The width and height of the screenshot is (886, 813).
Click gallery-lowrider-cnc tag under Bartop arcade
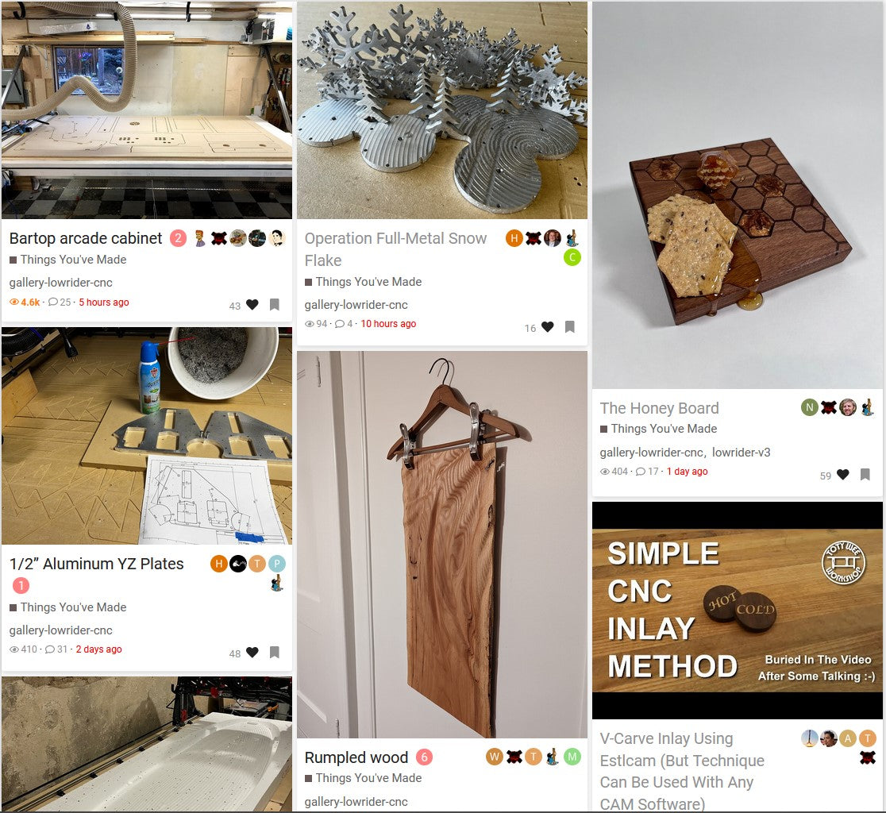coord(60,283)
